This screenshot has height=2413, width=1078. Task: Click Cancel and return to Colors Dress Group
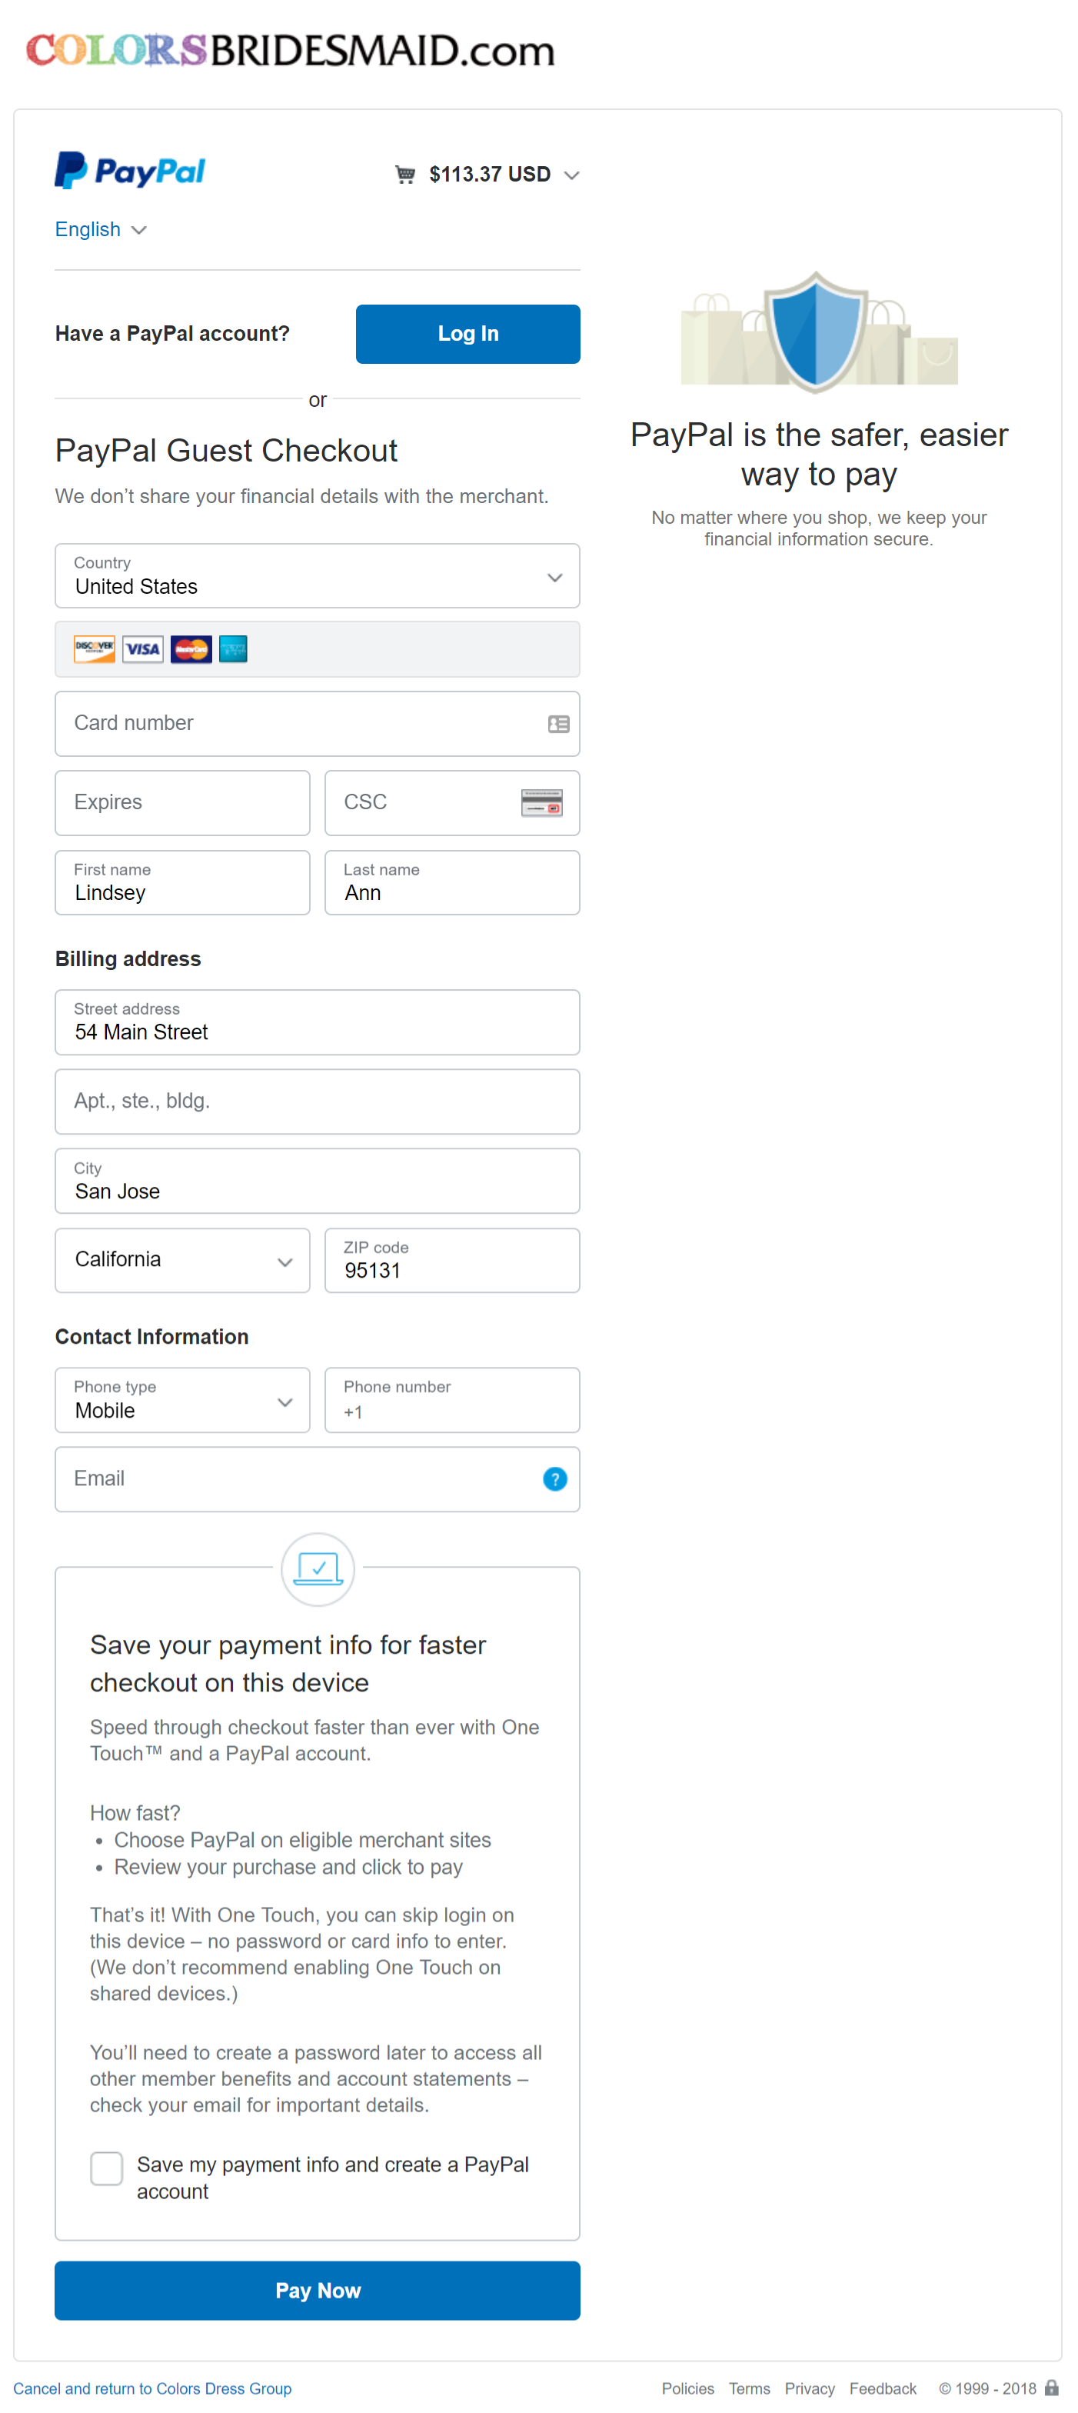(151, 2388)
